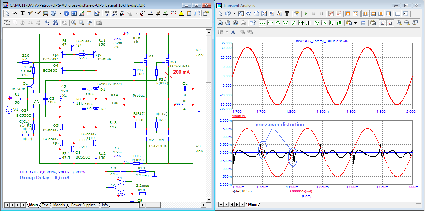This screenshot has height=211, width=425.
Task: Toggle node numbers display icon
Action: pyautogui.click(x=122, y=13)
